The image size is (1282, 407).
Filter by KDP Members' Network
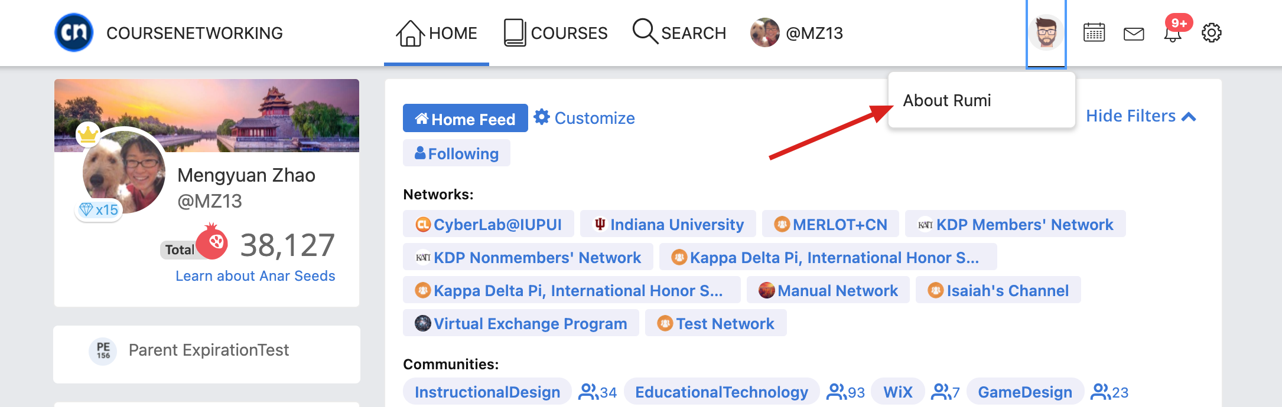(1016, 224)
